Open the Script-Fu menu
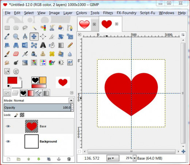 tap(148, 13)
